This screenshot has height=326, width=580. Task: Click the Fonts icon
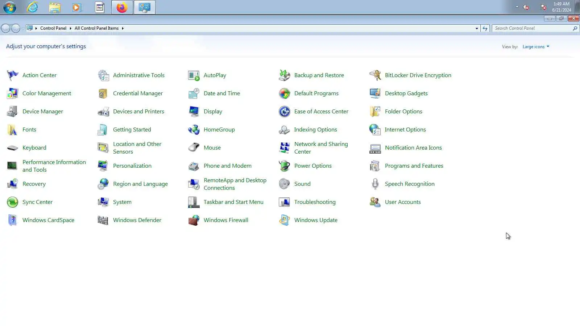click(x=13, y=130)
